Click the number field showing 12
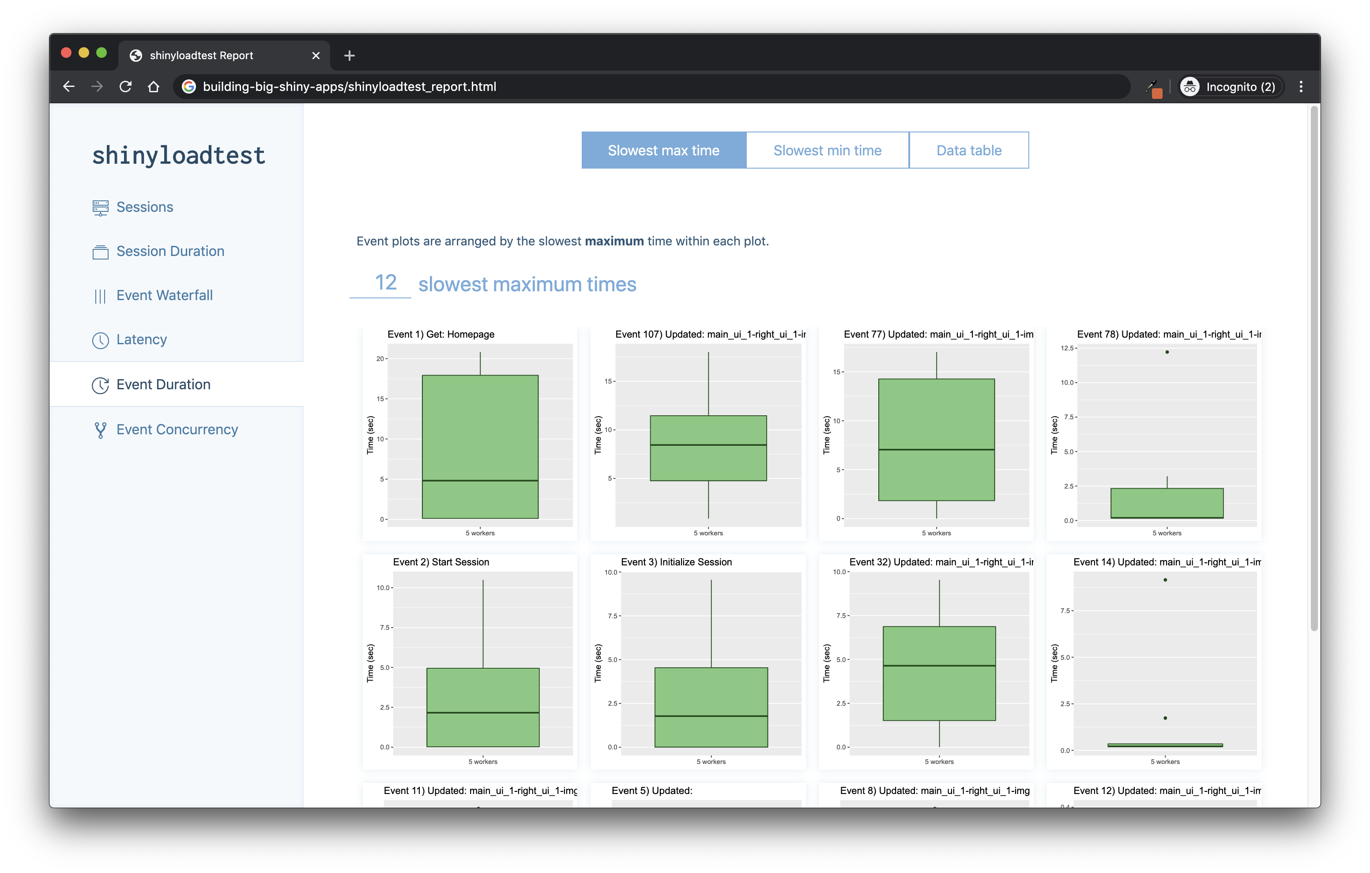The height and width of the screenshot is (873, 1370). pos(380,283)
